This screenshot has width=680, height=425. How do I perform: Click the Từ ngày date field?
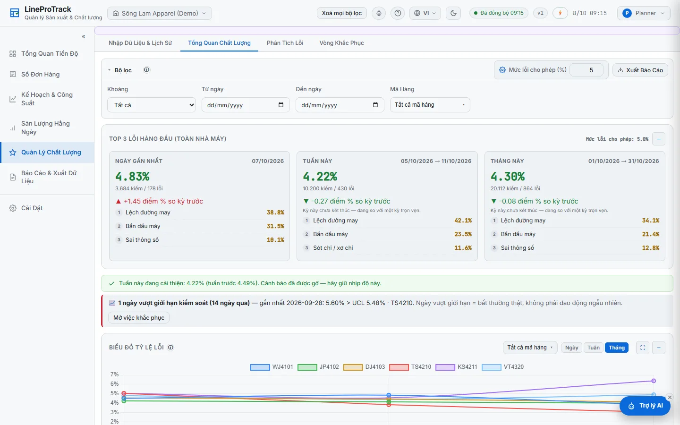246,105
